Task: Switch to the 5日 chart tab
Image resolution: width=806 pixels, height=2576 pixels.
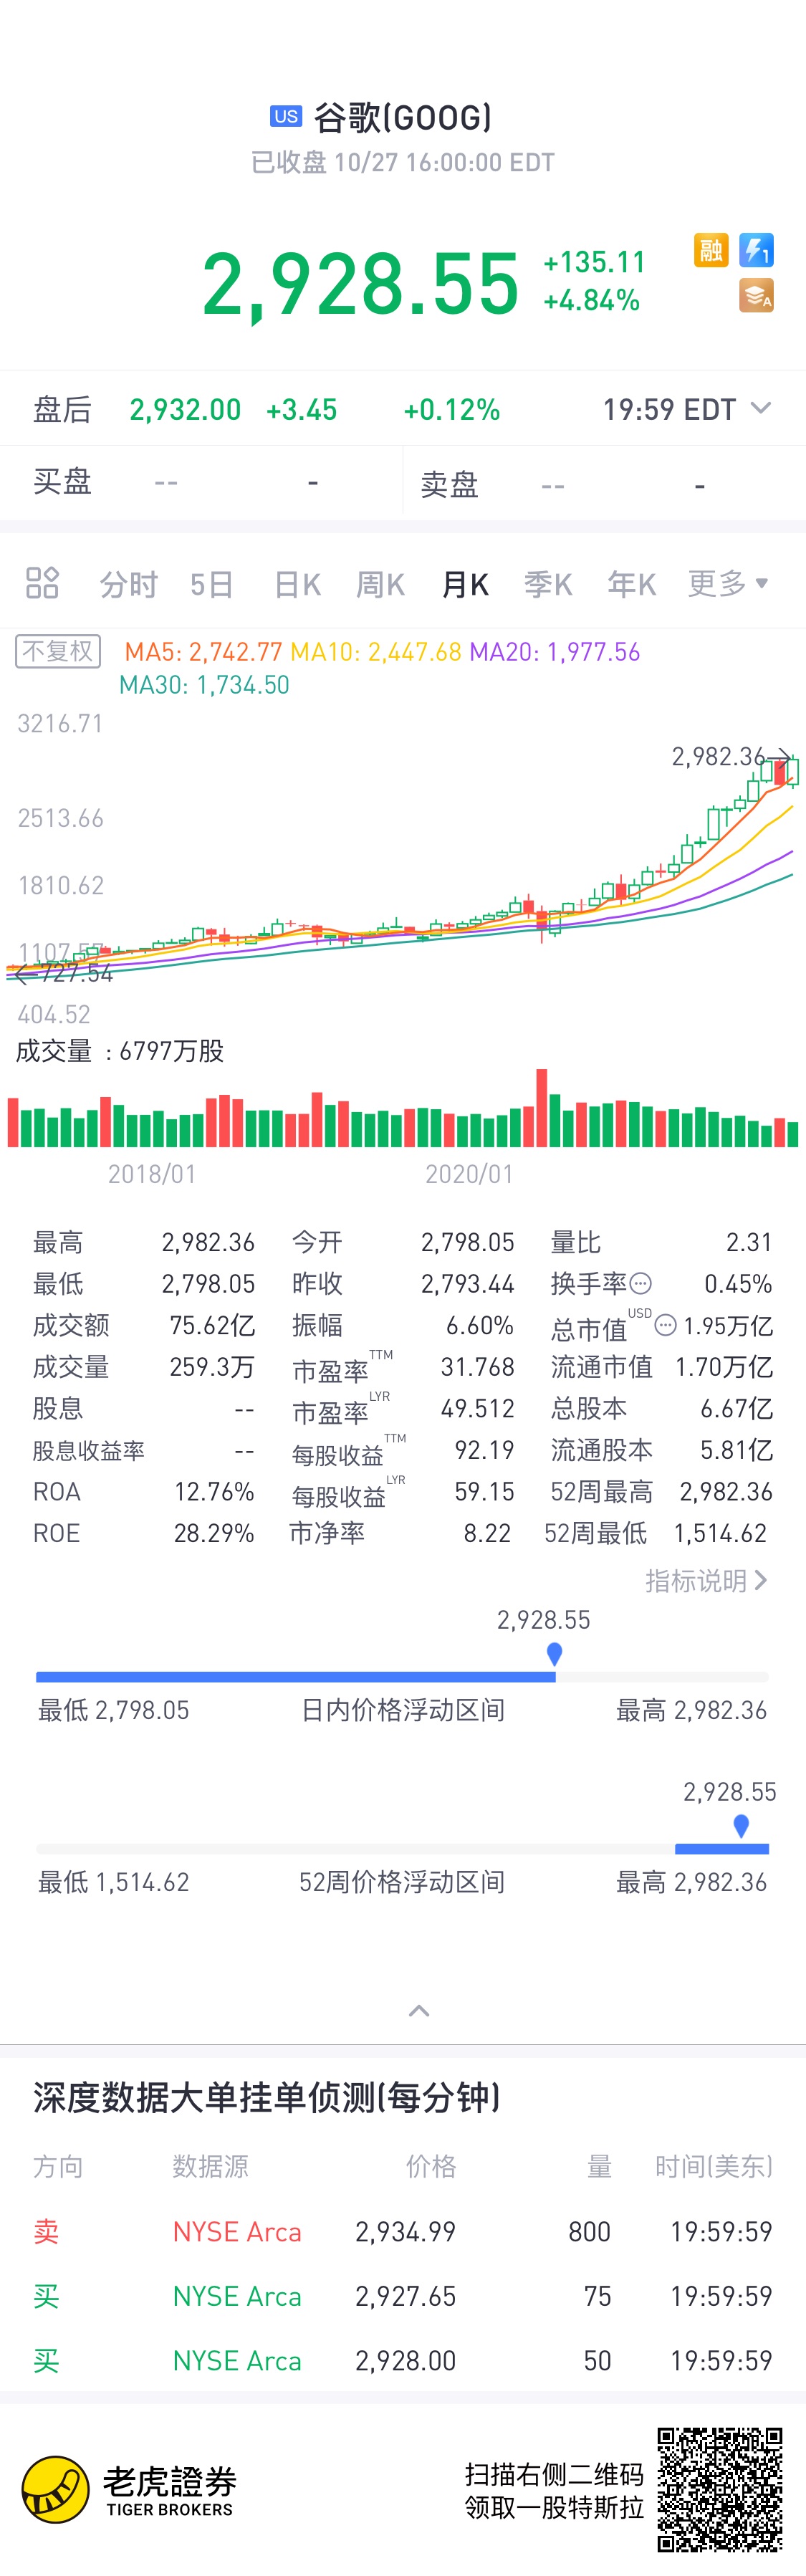Action: point(212,583)
